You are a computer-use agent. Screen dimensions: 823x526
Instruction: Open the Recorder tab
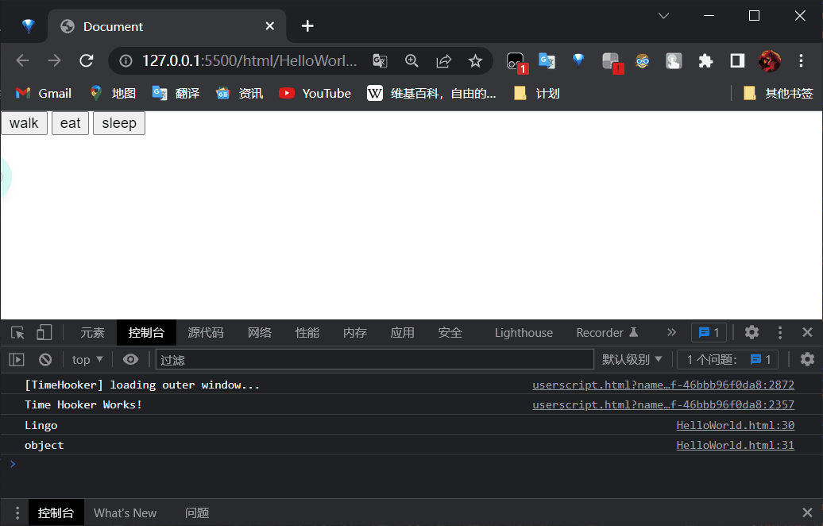[607, 333]
